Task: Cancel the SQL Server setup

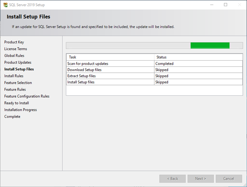Action: point(229,179)
